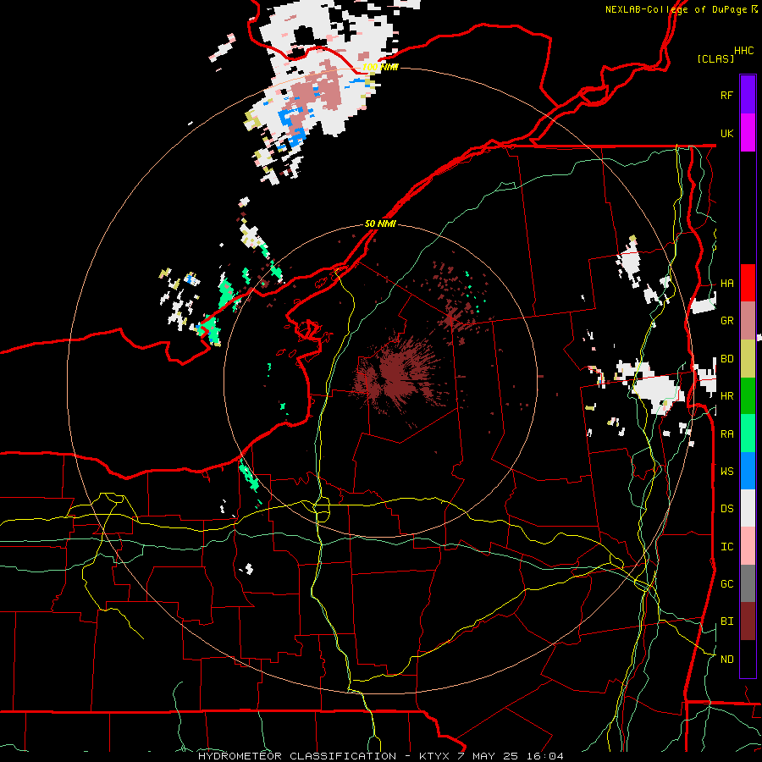Viewport: 762px width, 762px height.
Task: Click the WS legend label
Action: point(726,471)
